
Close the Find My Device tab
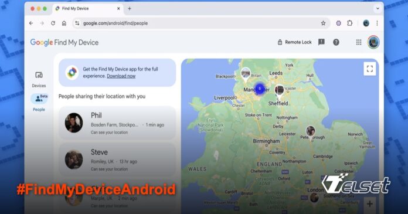click(118, 9)
